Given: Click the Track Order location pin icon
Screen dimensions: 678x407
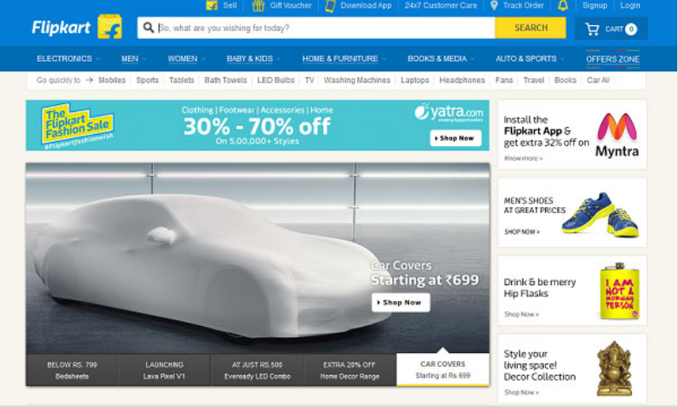Looking at the screenshot, I should click(x=495, y=5).
